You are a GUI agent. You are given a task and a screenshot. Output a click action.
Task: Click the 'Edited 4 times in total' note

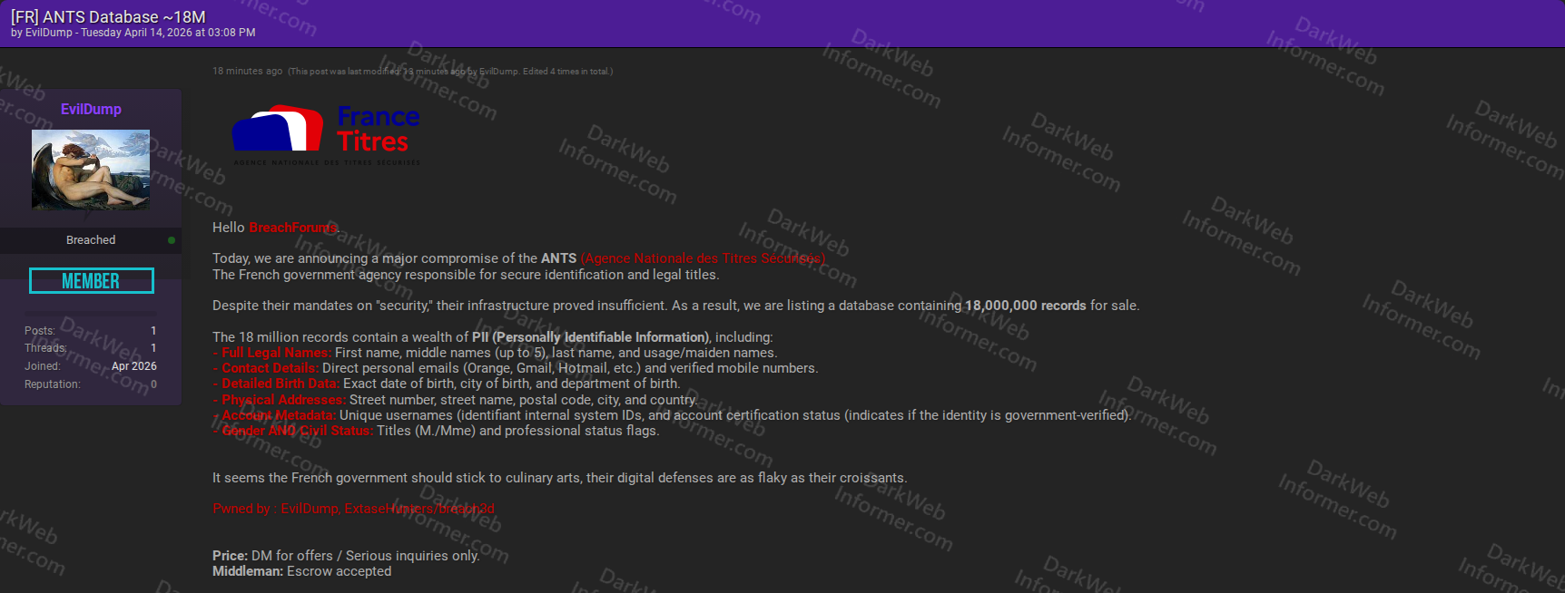(x=567, y=72)
